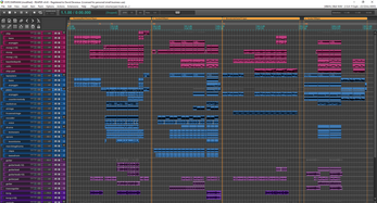The height and width of the screenshot is (203, 377).
Task: Adjust the playback rate slider
Action: (x=177, y=12)
